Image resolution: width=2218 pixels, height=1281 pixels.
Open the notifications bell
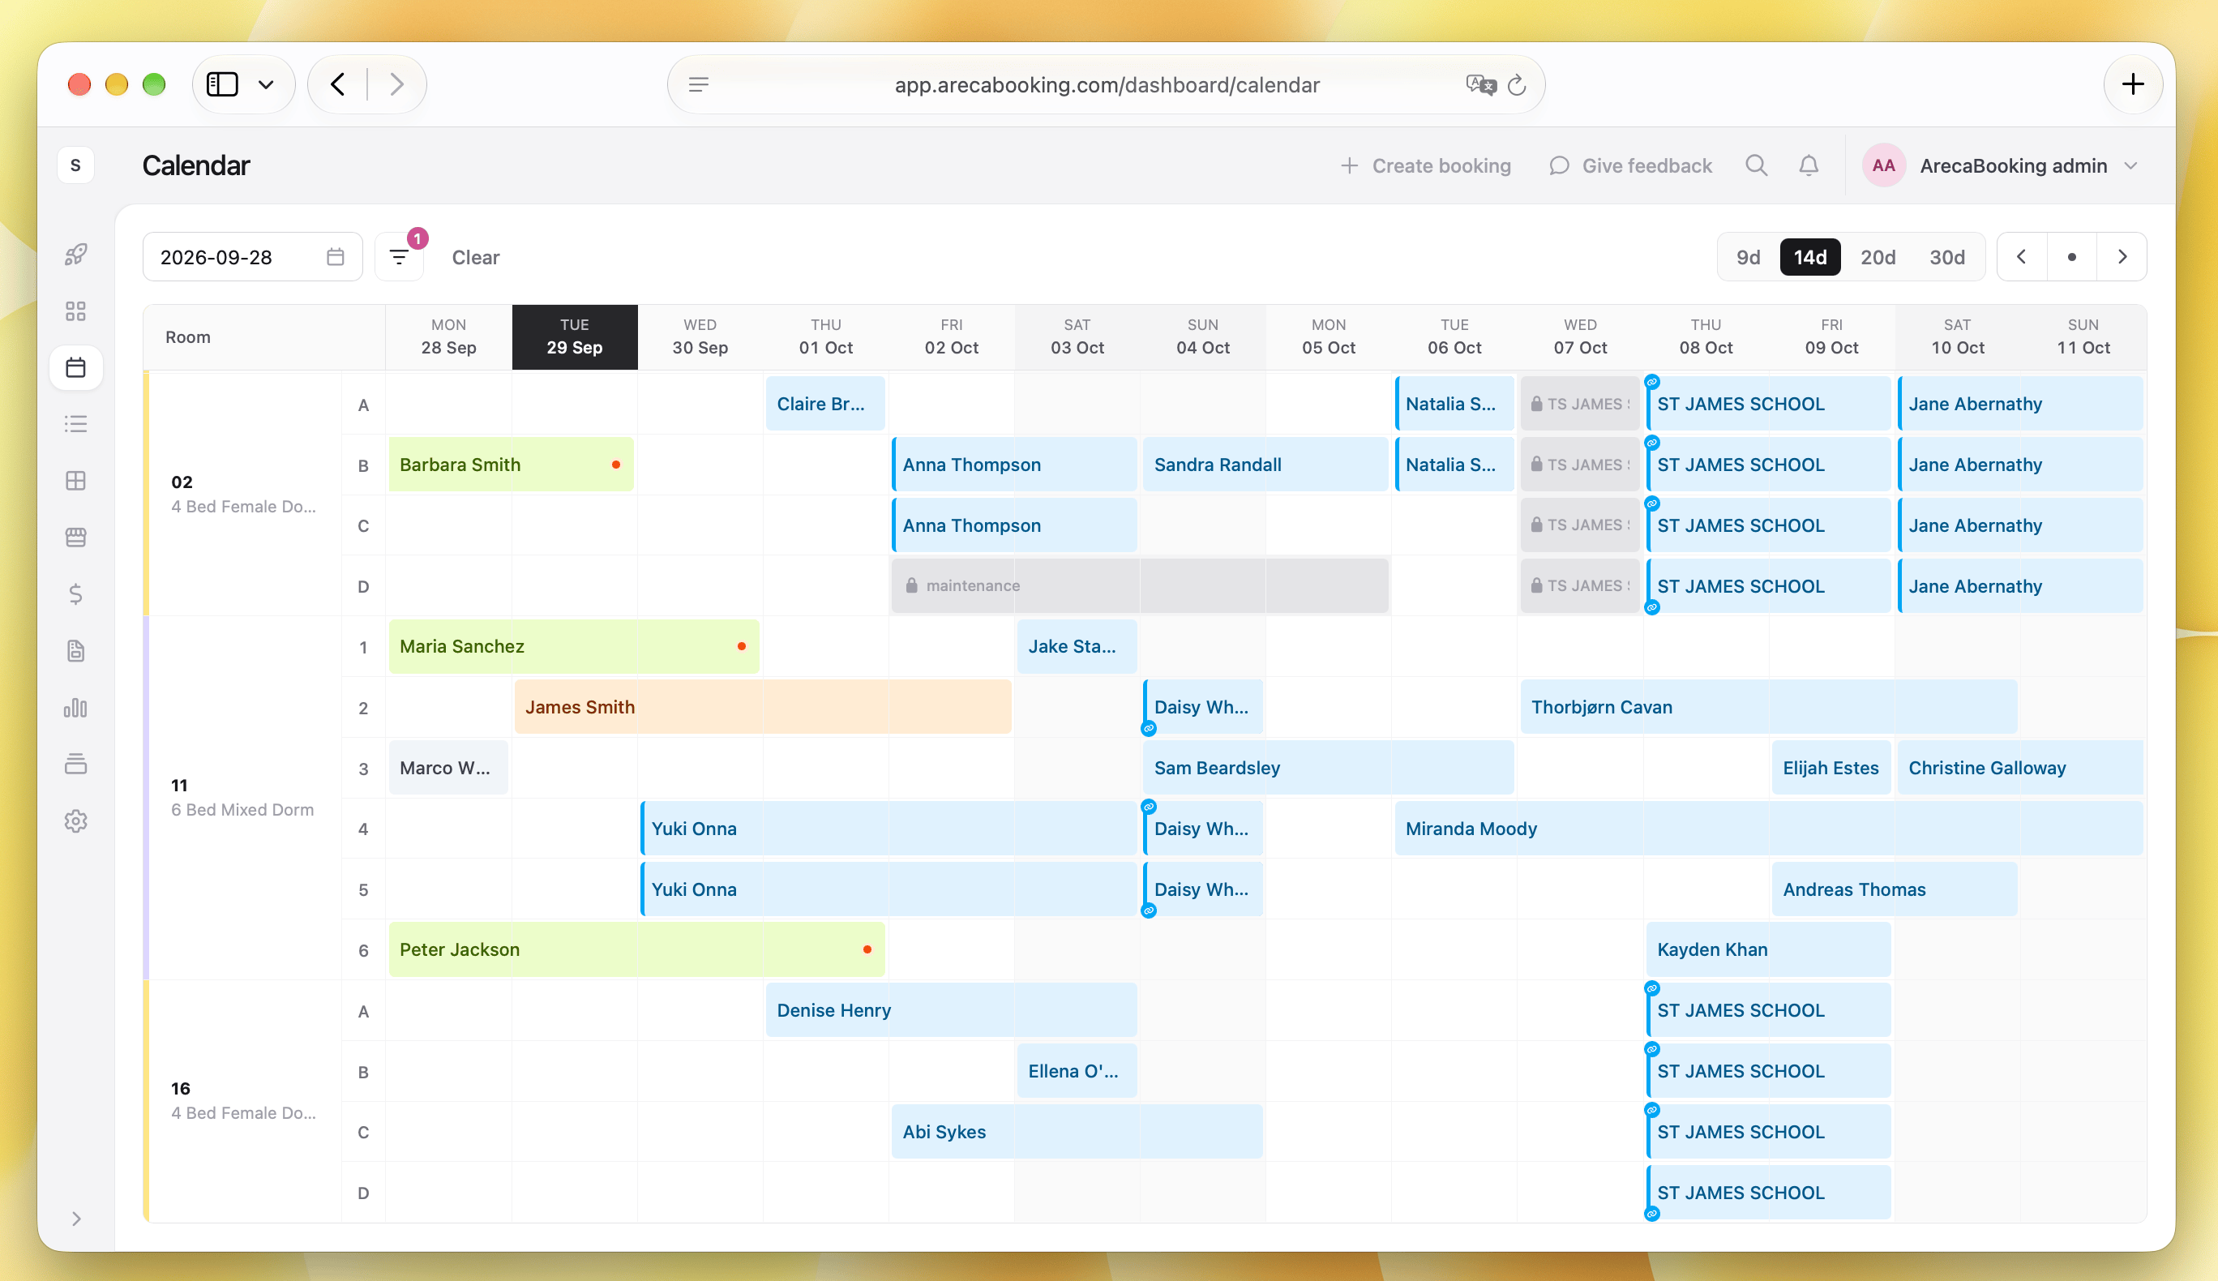coord(1808,165)
